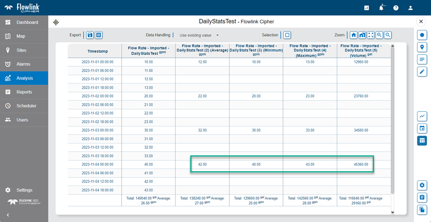
Task: Click the fit-to-screen zoom icon
Action: point(371,35)
